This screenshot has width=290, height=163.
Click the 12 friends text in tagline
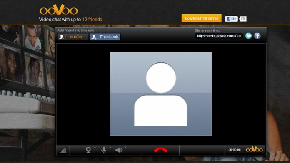point(92,20)
